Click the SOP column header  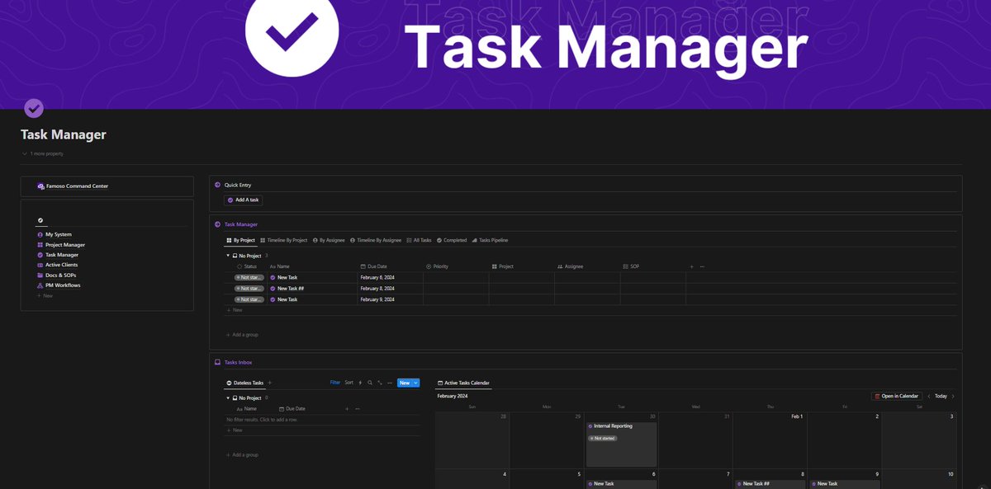pyautogui.click(x=631, y=266)
